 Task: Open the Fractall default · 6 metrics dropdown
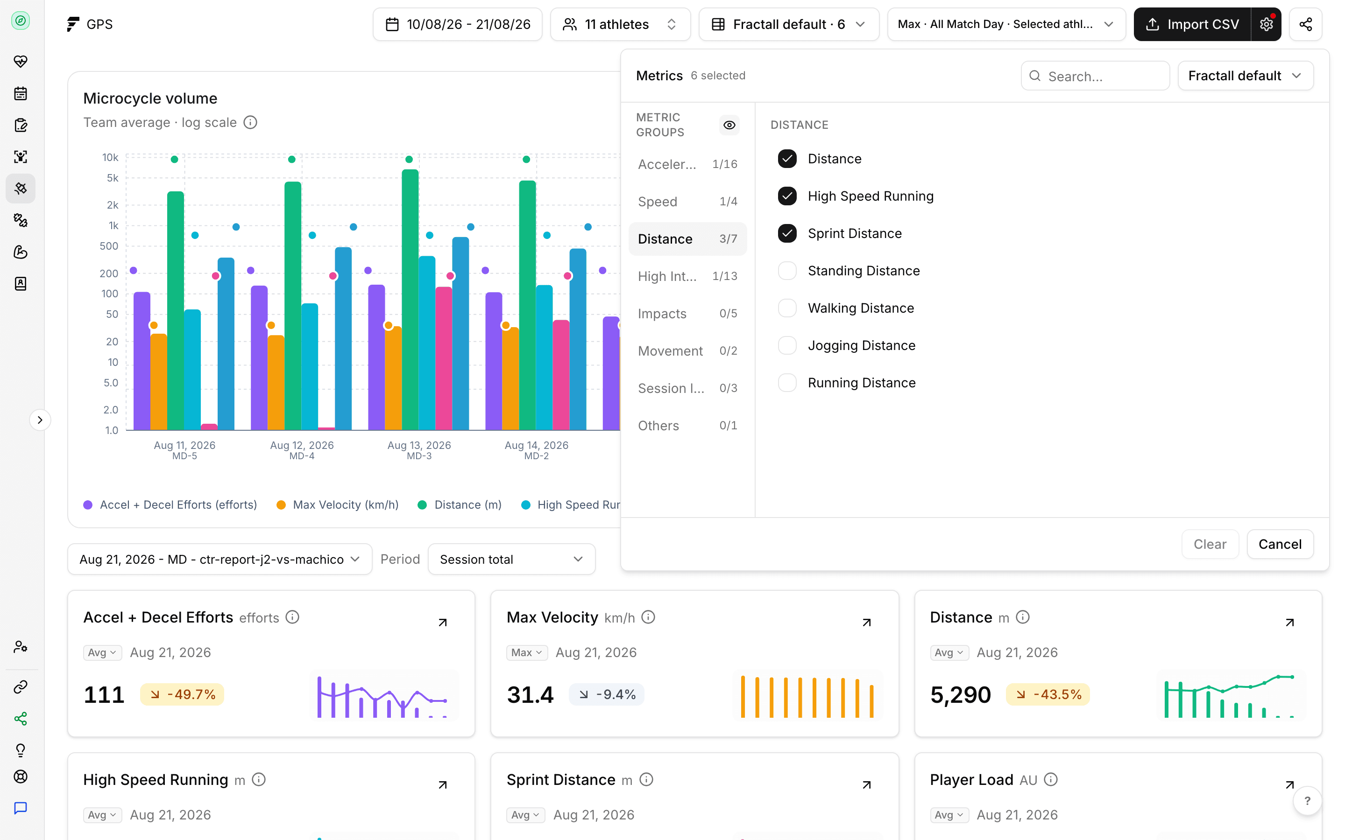[x=789, y=24]
